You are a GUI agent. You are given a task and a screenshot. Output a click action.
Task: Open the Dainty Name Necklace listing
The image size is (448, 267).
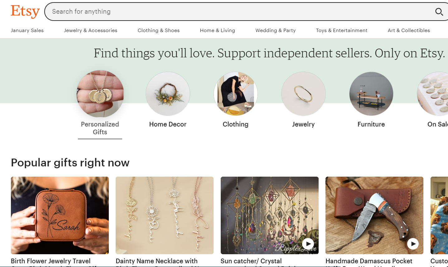157,261
